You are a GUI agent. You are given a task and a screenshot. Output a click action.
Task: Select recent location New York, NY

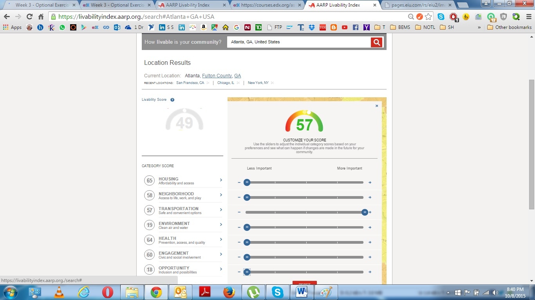coord(258,83)
